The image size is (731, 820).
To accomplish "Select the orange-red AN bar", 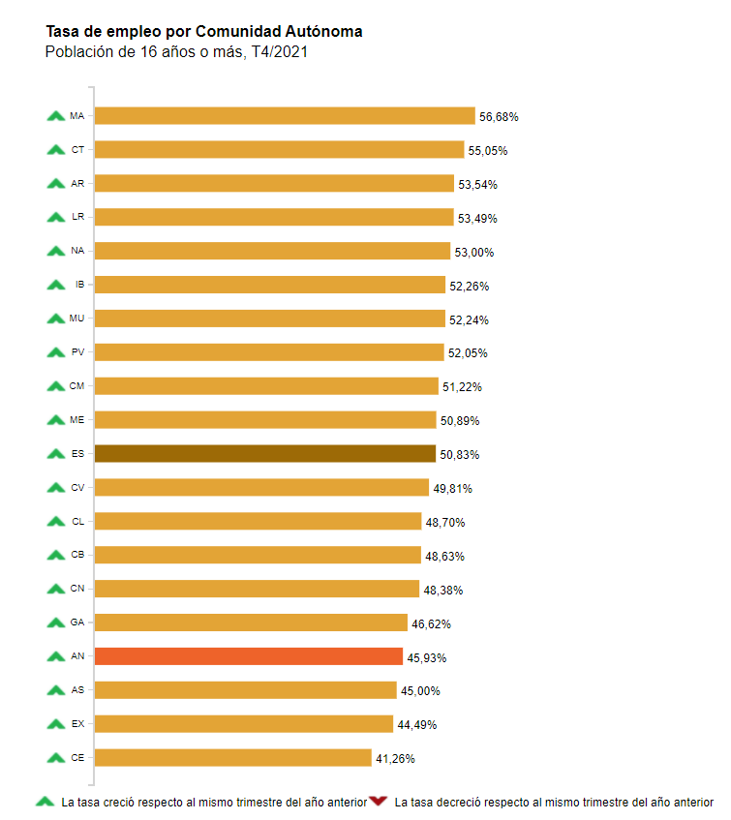I will coord(249,656).
